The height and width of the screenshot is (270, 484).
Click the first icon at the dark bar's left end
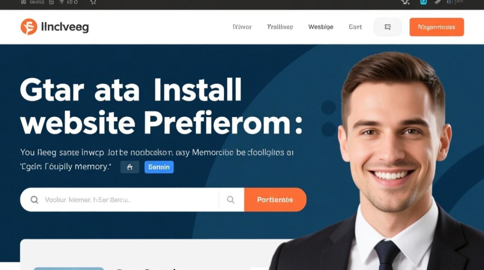[x=23, y=2]
